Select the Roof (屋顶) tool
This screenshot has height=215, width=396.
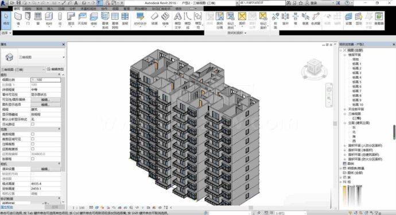pyautogui.click(x=71, y=19)
